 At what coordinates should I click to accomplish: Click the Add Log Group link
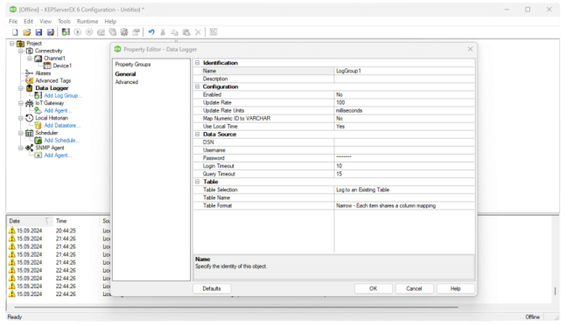pyautogui.click(x=63, y=96)
